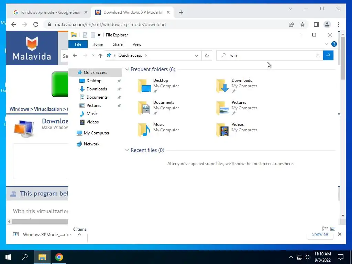Open the Virtualization breadcrumb link on Malavida

click(48, 109)
